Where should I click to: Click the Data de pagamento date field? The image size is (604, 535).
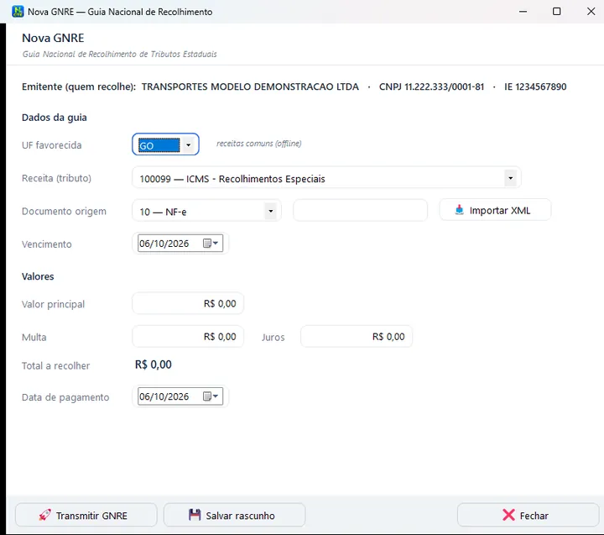(180, 396)
